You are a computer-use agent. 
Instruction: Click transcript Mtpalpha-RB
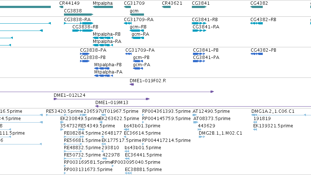coord(107,34)
